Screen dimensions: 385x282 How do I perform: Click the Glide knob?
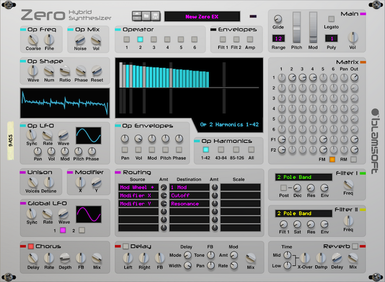[x=278, y=19]
